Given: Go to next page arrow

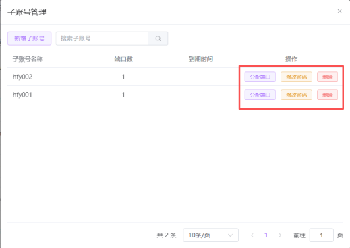Looking at the screenshot, I should pyautogui.click(x=280, y=235).
